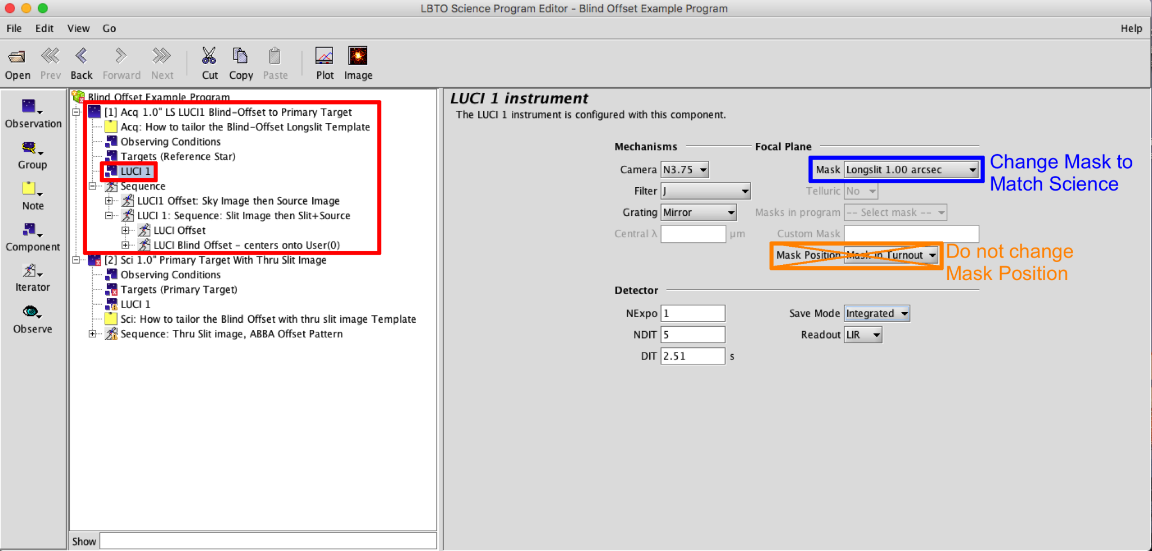Select Observing Conditions under observation [1]
This screenshot has width=1152, height=551.
click(x=170, y=142)
